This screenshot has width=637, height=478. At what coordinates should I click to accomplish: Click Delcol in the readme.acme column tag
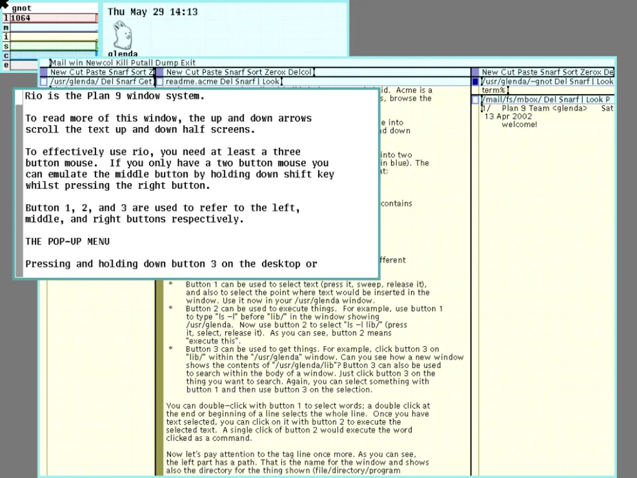300,72
